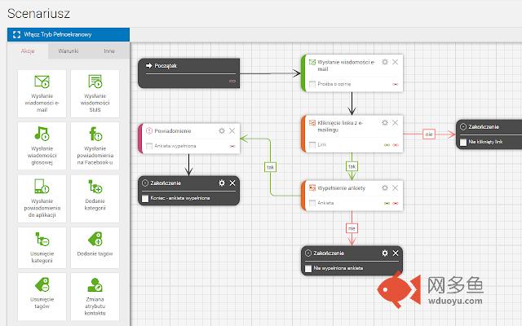Toggle checkbox beside Prośba o opinię

coord(312,84)
